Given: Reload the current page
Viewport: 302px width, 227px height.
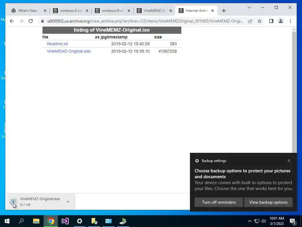Looking at the screenshot, I should click(x=31, y=21).
